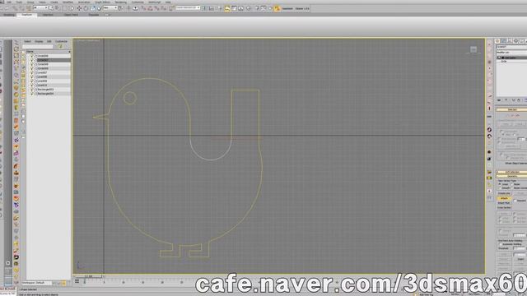Toggle visibility eye of Circle006 row
The height and width of the screenshot is (296, 527).
pos(31,56)
